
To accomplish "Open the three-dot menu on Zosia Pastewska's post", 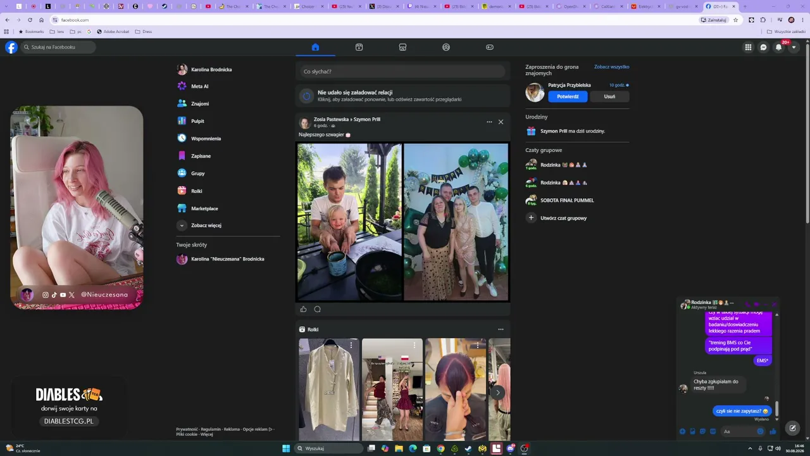I will pyautogui.click(x=489, y=122).
